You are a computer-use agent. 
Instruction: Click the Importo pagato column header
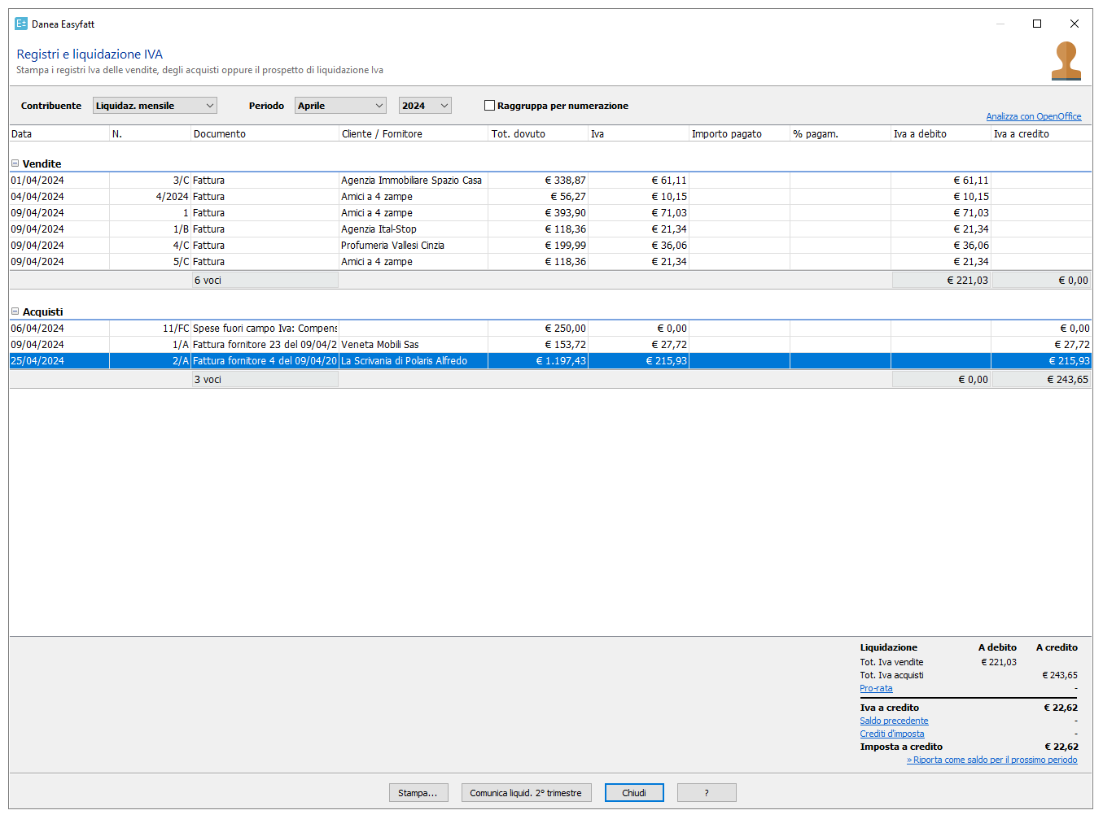pos(739,134)
